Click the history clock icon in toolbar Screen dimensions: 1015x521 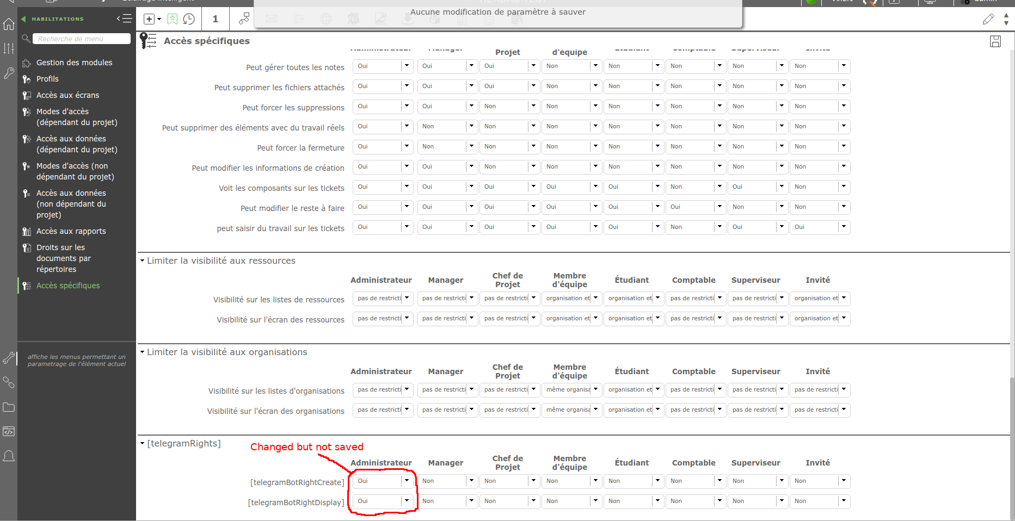pos(189,20)
